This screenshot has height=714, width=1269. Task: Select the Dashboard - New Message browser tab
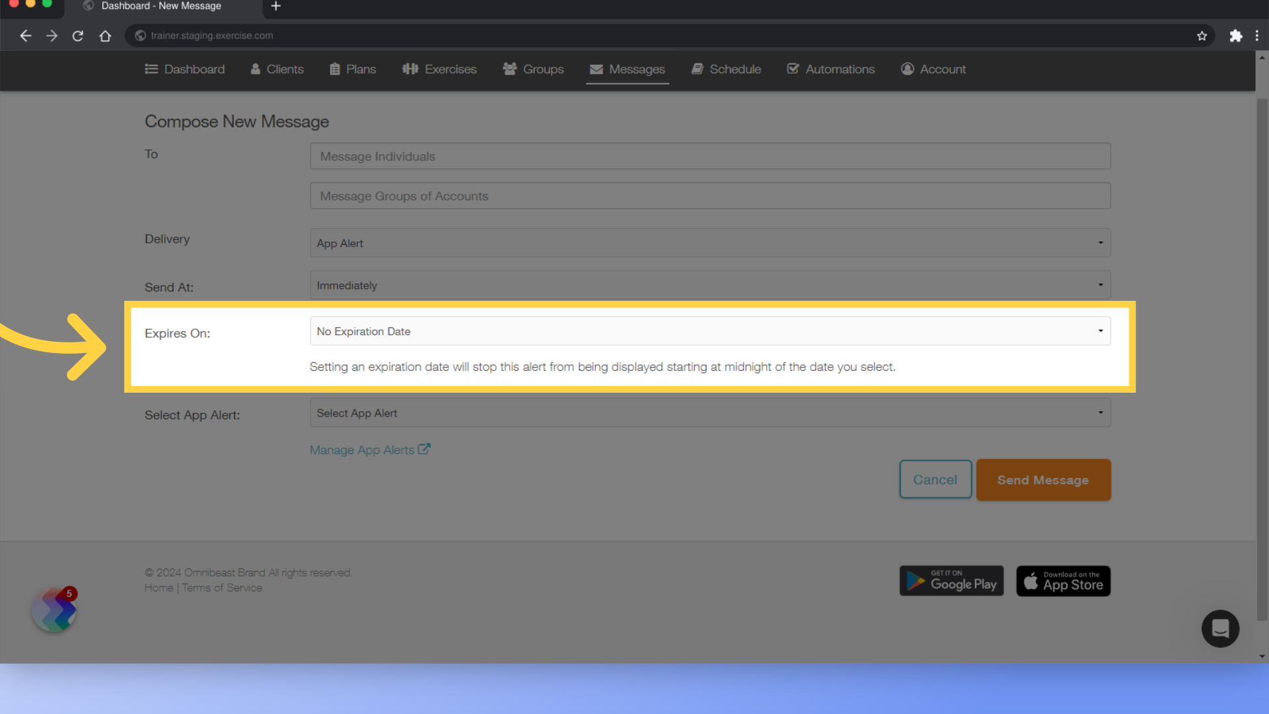(x=162, y=6)
